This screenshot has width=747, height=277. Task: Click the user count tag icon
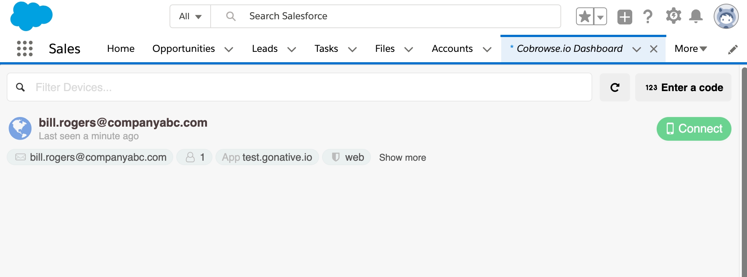[x=190, y=157]
